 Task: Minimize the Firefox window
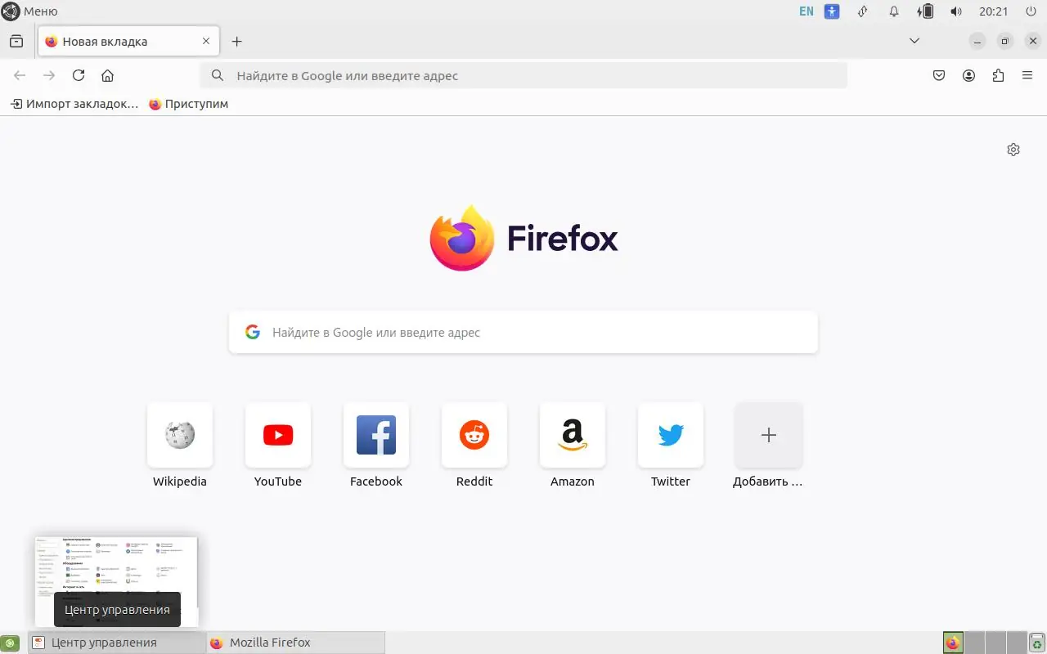(x=977, y=41)
